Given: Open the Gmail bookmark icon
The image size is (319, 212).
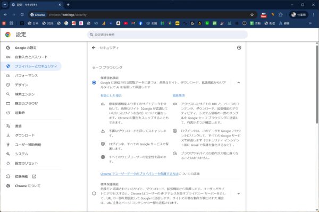Looking at the screenshot, I should (133, 23).
